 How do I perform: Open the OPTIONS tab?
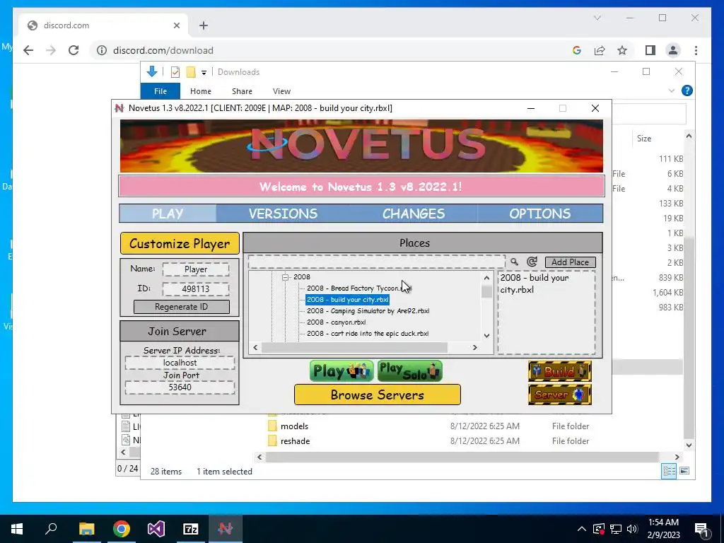click(x=539, y=214)
